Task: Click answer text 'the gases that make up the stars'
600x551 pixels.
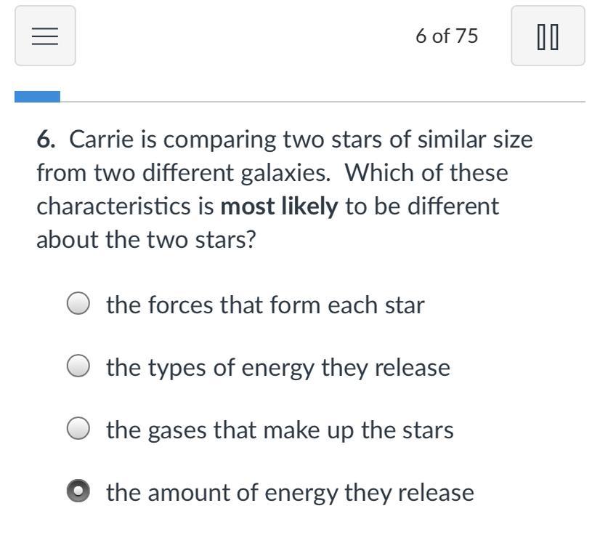Action: click(x=280, y=430)
